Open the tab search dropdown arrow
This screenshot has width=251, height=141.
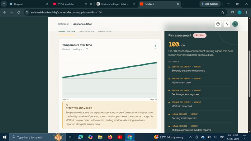click(x=4, y=4)
